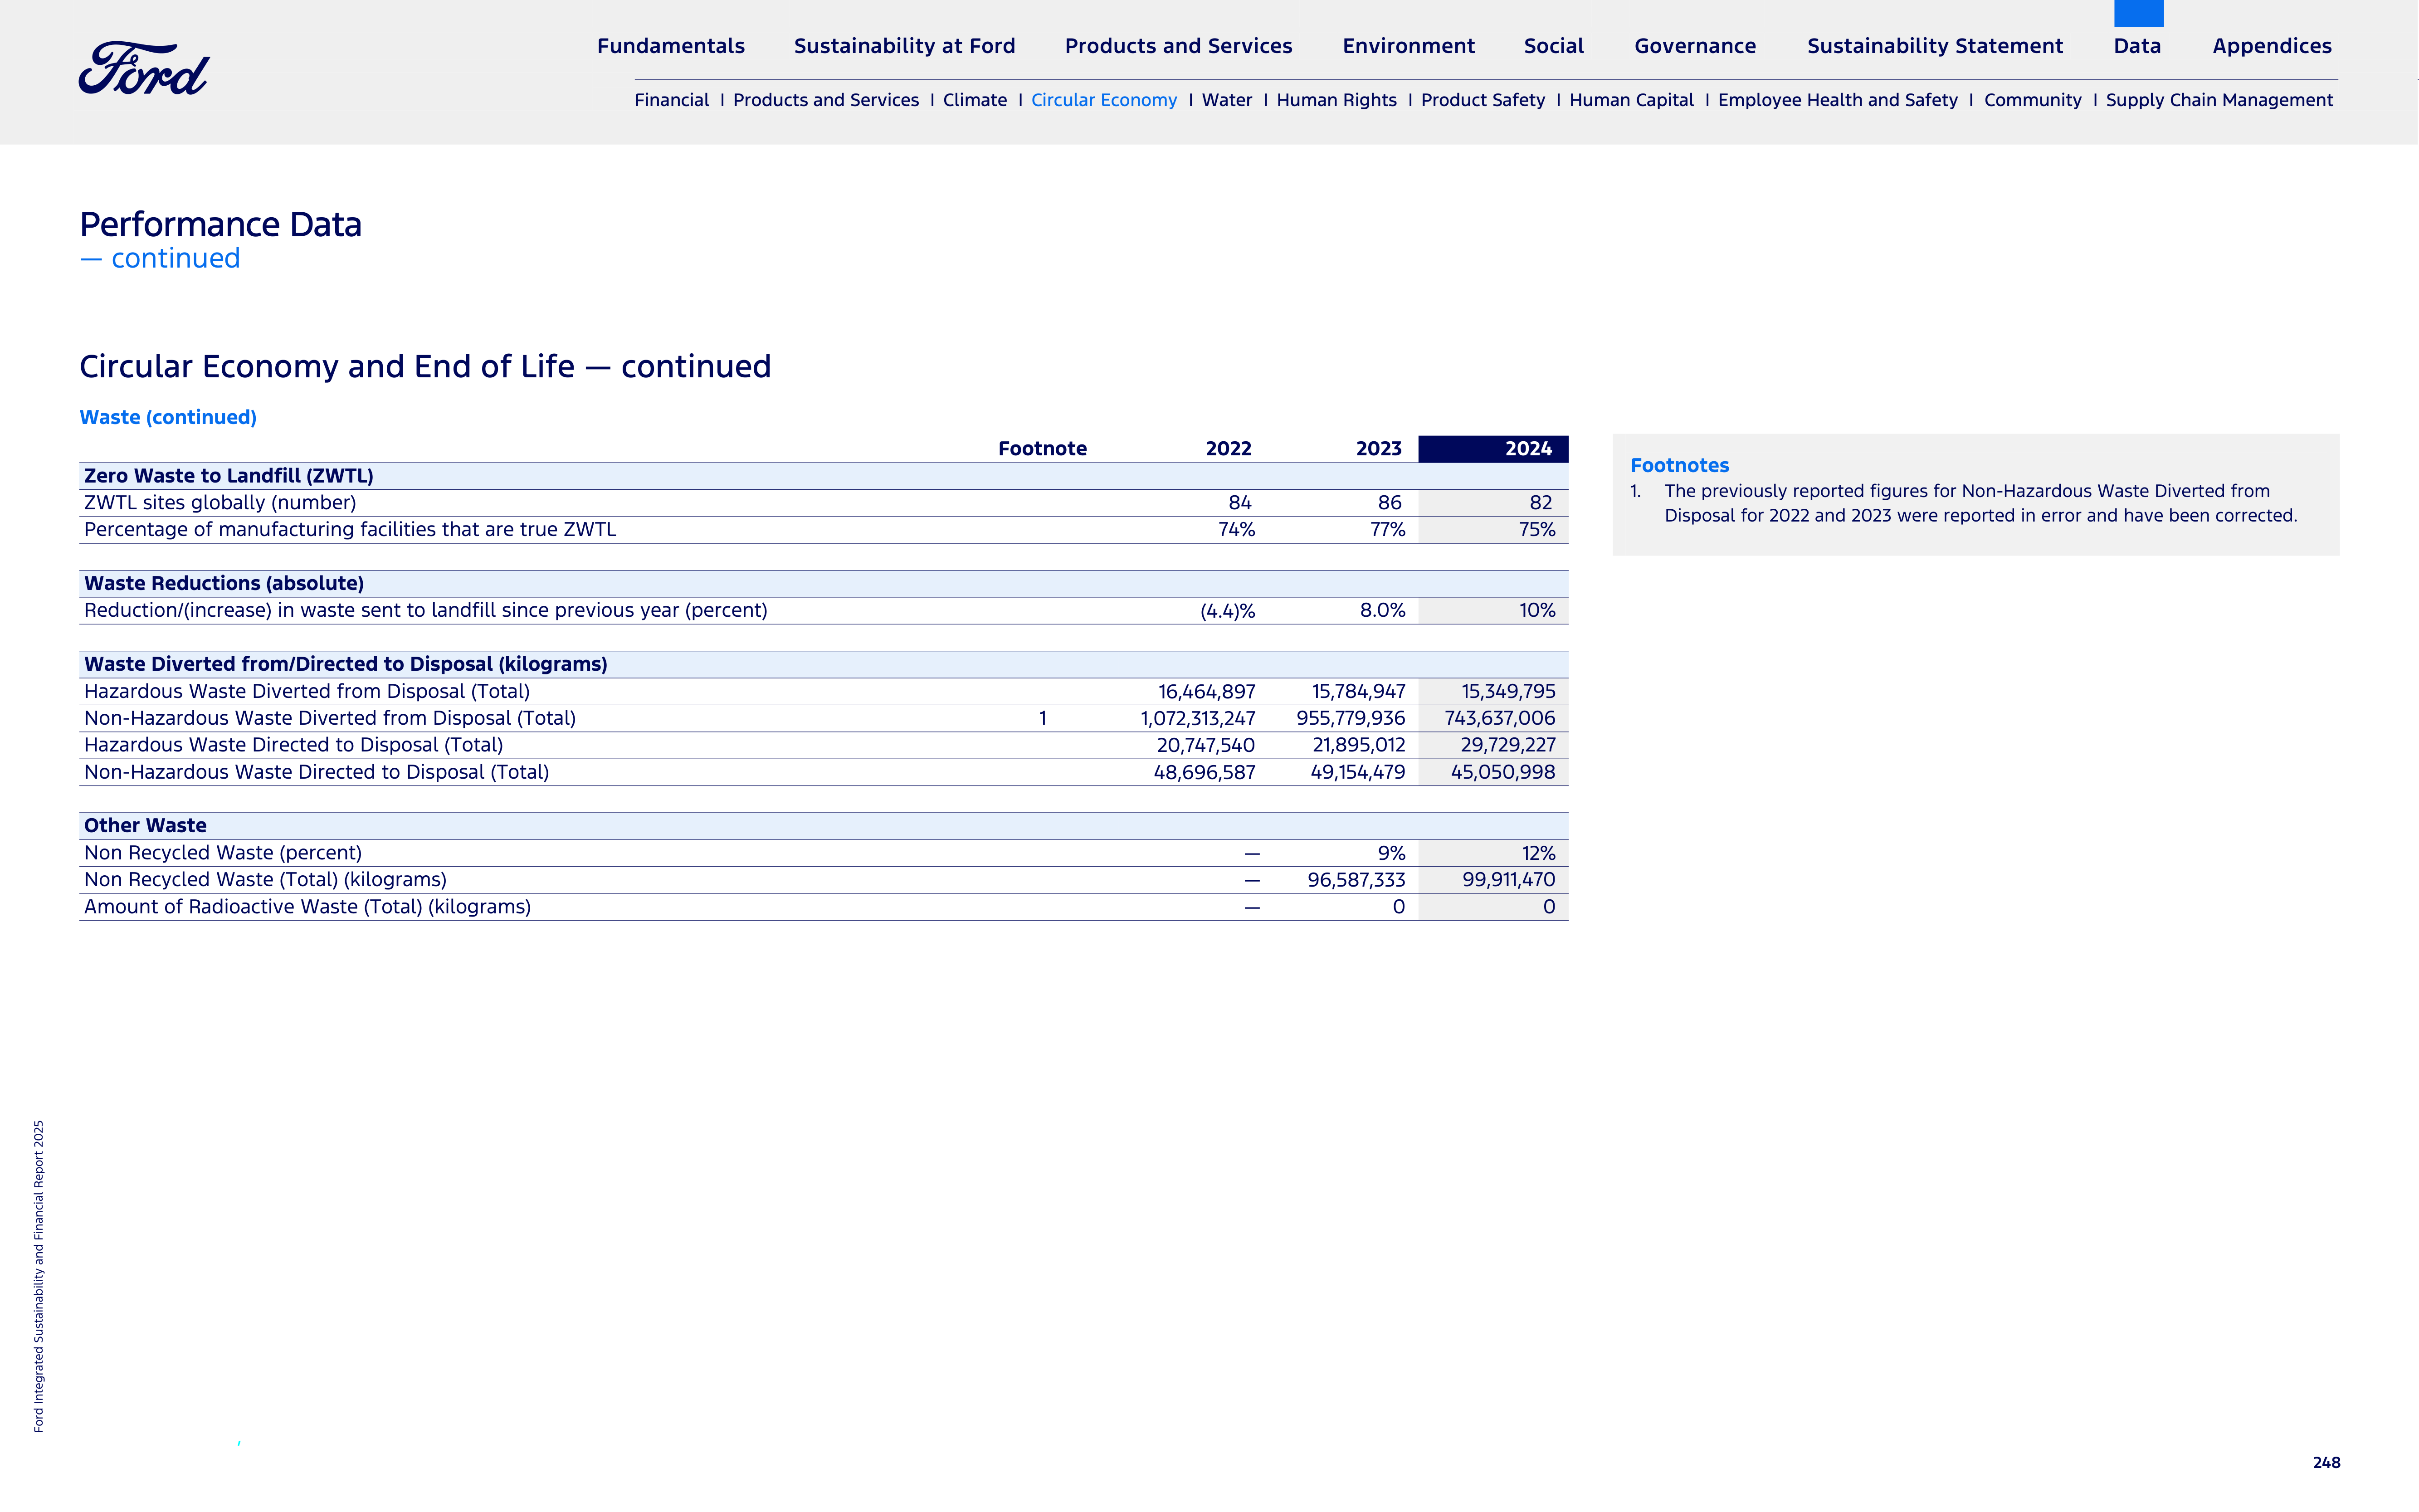Select the 2024 ZWTL sites value 82
The height and width of the screenshot is (1512, 2419).
1541,503
